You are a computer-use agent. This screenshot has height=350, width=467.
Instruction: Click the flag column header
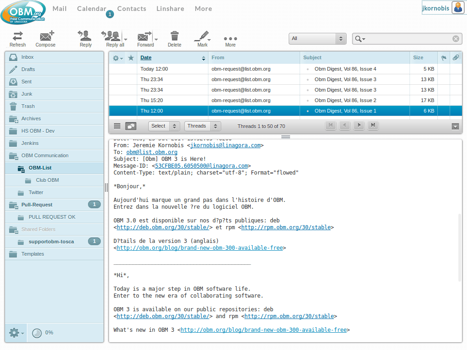pyautogui.click(x=444, y=58)
